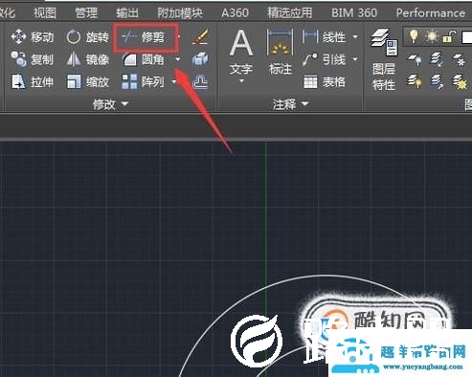Click the Make Object's Layer Current icon
Image resolution: width=472 pixels, height=377 pixels.
[437, 59]
